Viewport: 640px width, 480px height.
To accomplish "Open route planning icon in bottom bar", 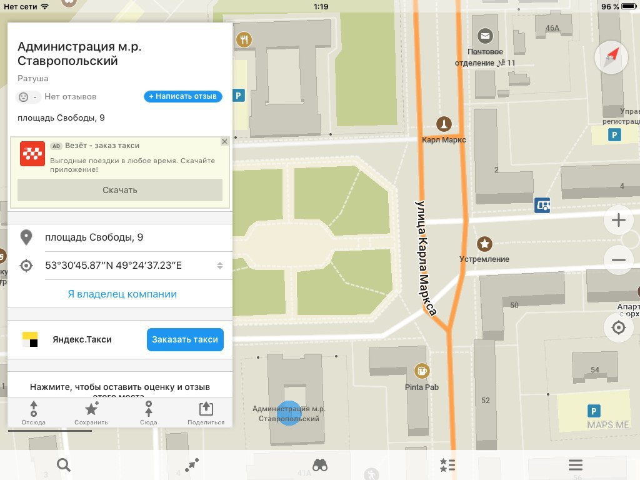I will tap(191, 464).
